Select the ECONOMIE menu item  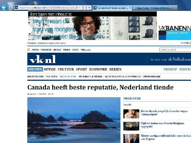point(98,69)
